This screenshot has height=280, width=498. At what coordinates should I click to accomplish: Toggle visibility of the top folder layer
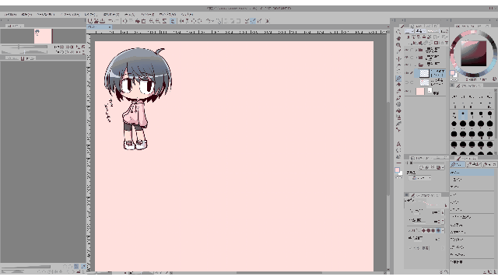pos(407,50)
